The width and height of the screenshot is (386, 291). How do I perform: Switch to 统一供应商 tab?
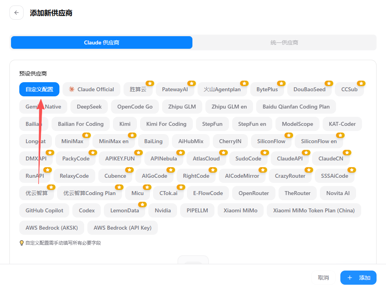284,42
